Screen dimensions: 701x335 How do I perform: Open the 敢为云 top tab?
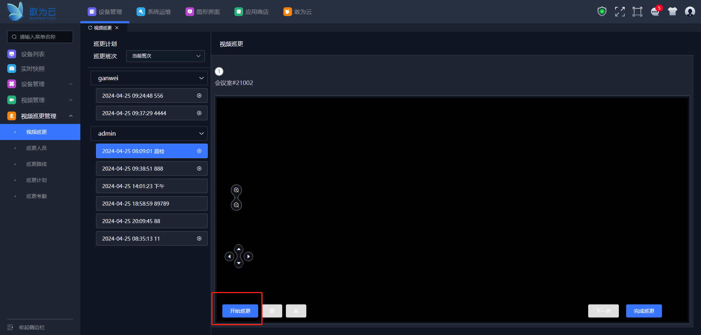(x=298, y=12)
